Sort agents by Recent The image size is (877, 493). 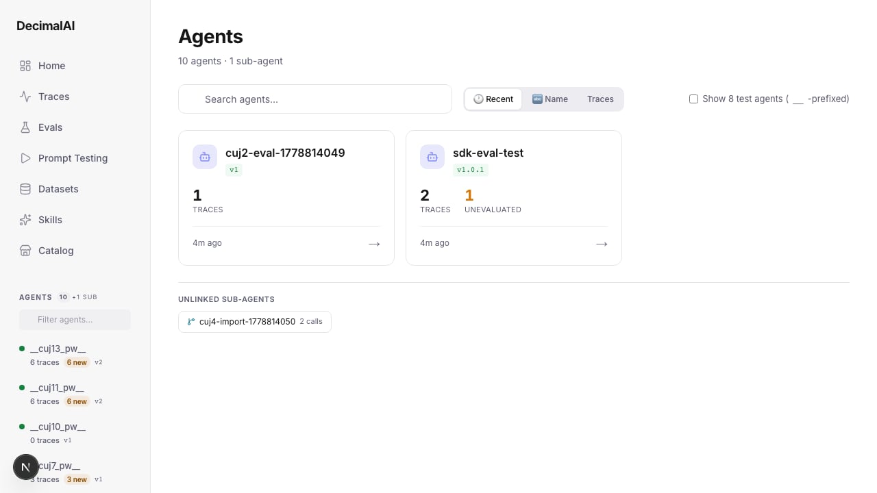[x=493, y=99]
